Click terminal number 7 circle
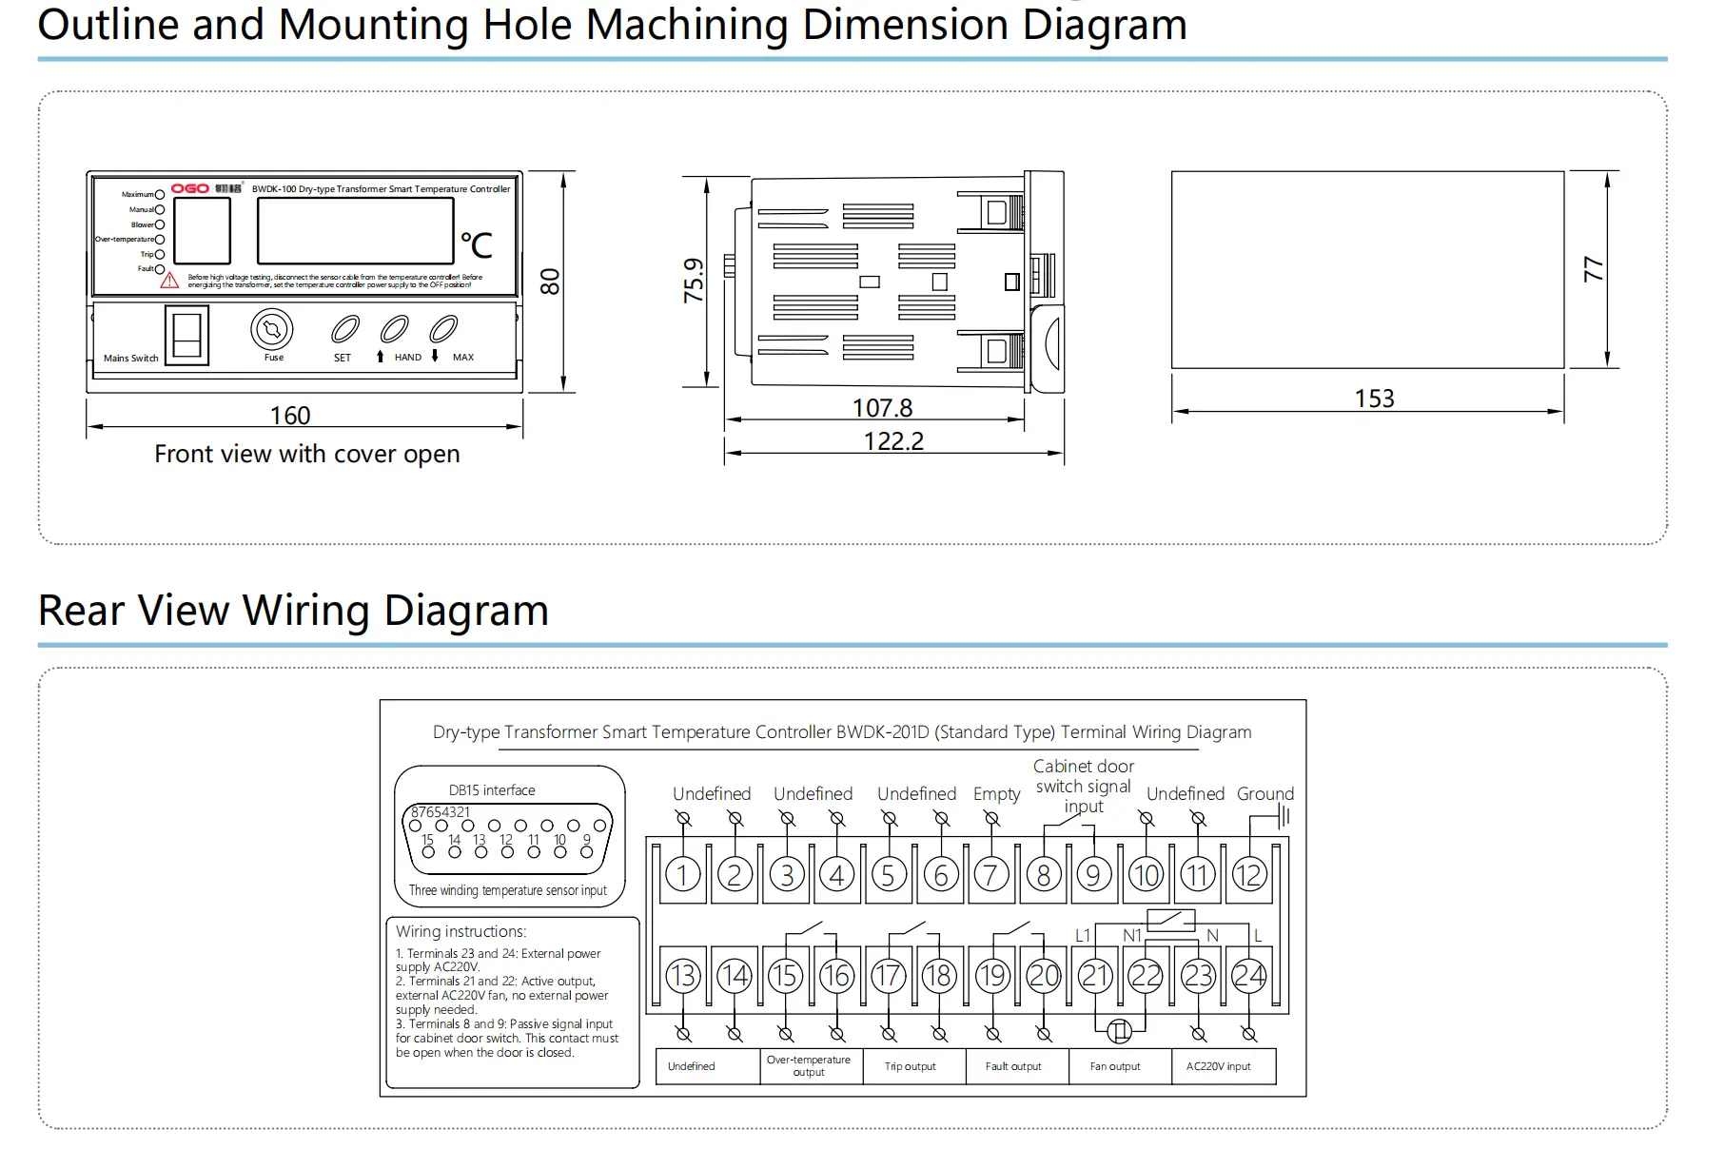Image resolution: width=1725 pixels, height=1168 pixels. (x=990, y=874)
